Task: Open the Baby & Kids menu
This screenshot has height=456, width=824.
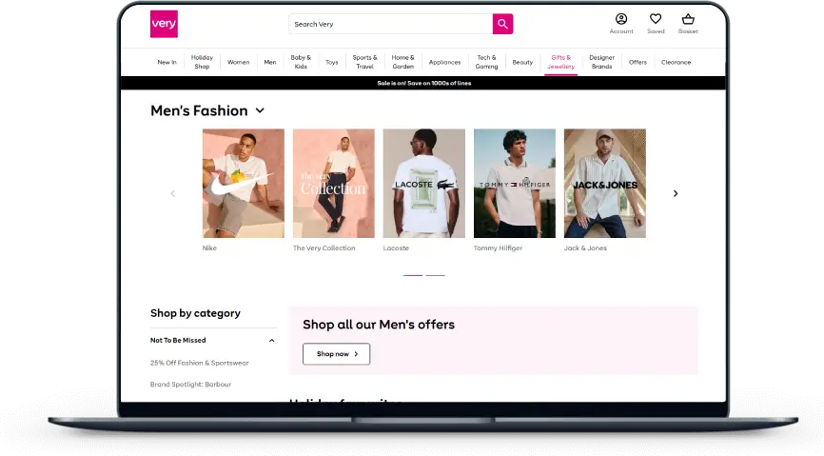Action: [301, 62]
